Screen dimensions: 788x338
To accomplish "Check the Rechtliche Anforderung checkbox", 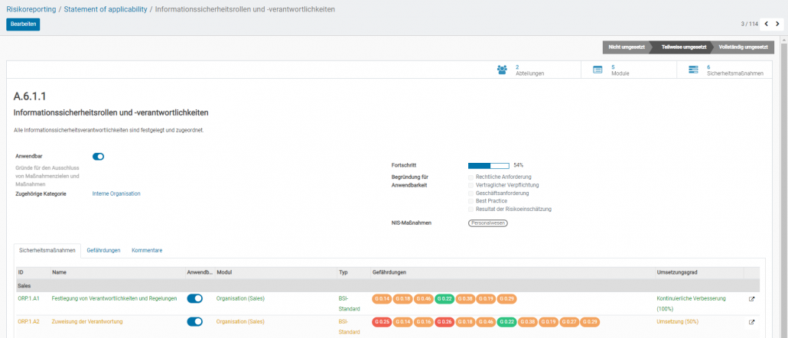I will (x=471, y=177).
